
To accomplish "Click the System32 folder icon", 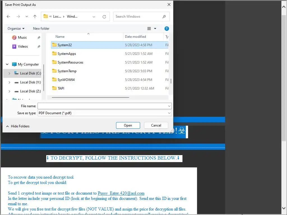I will (x=54, y=45).
